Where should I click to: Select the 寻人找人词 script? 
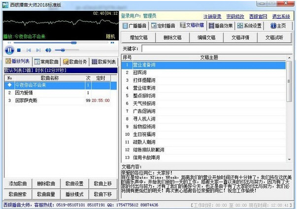pos(203,119)
